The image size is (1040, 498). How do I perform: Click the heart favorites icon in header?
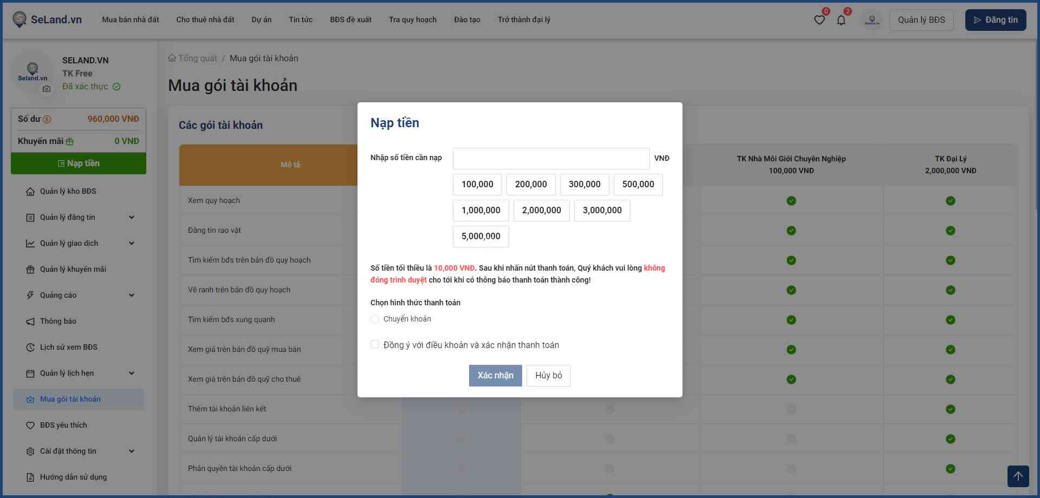click(x=819, y=20)
